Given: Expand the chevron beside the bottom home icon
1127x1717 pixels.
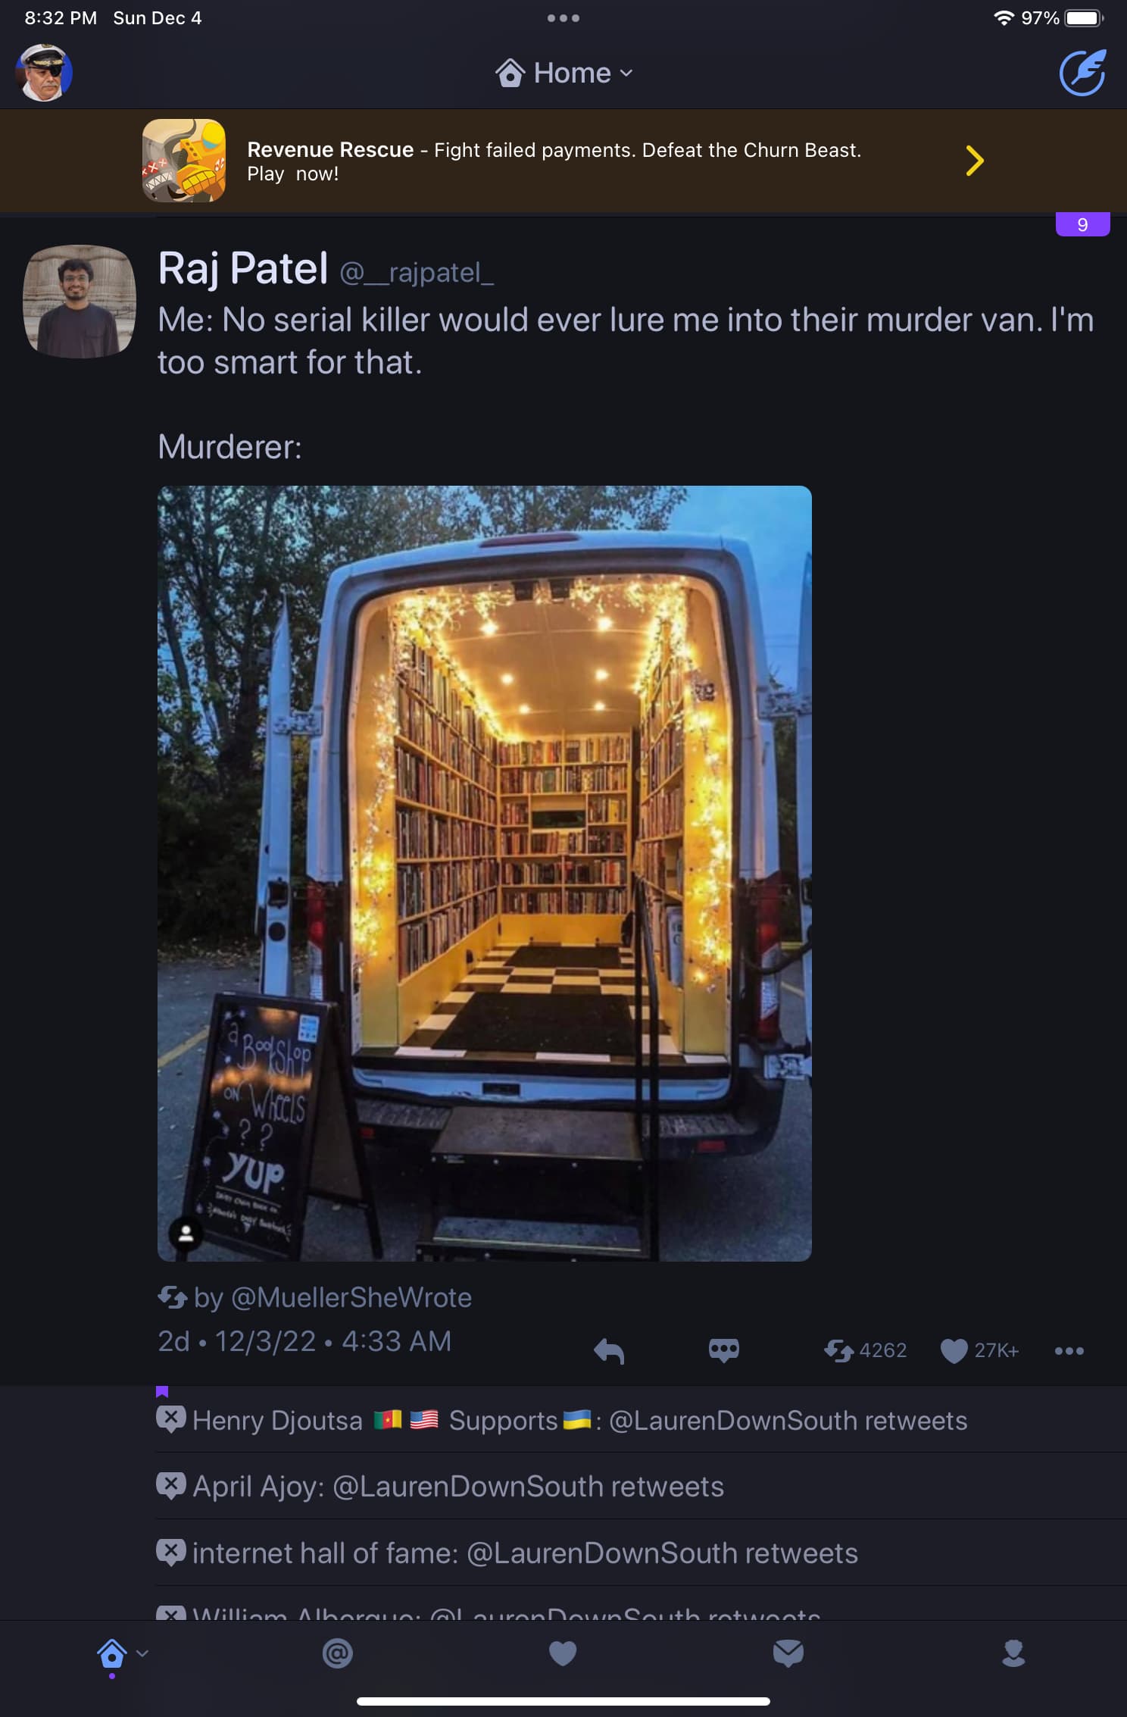Looking at the screenshot, I should (142, 1653).
